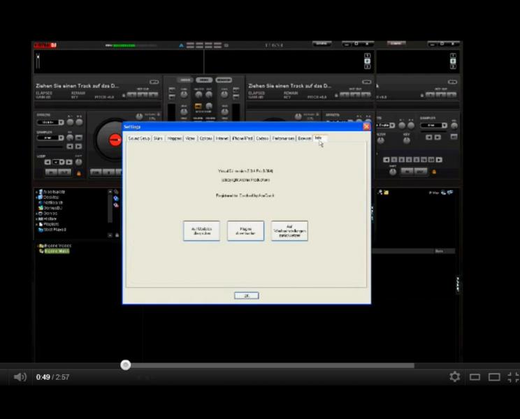Click the left deck sampler next arrow
The width and height of the screenshot is (520, 419).
pos(78,147)
